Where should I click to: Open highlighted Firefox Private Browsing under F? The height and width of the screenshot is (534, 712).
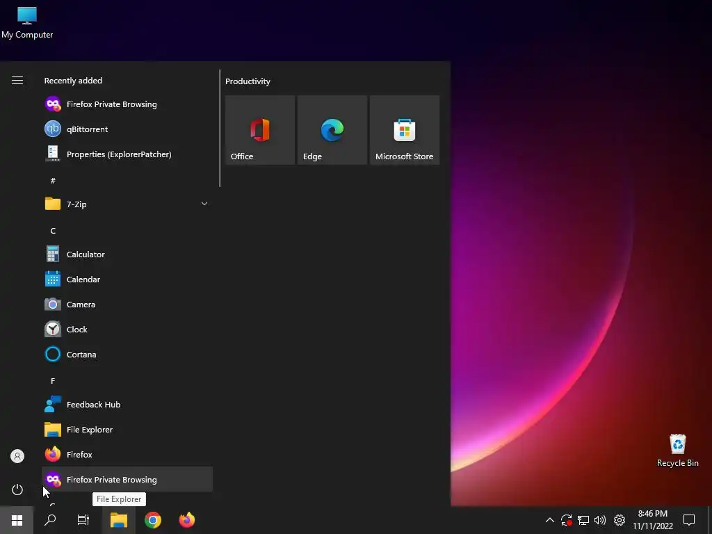127,479
